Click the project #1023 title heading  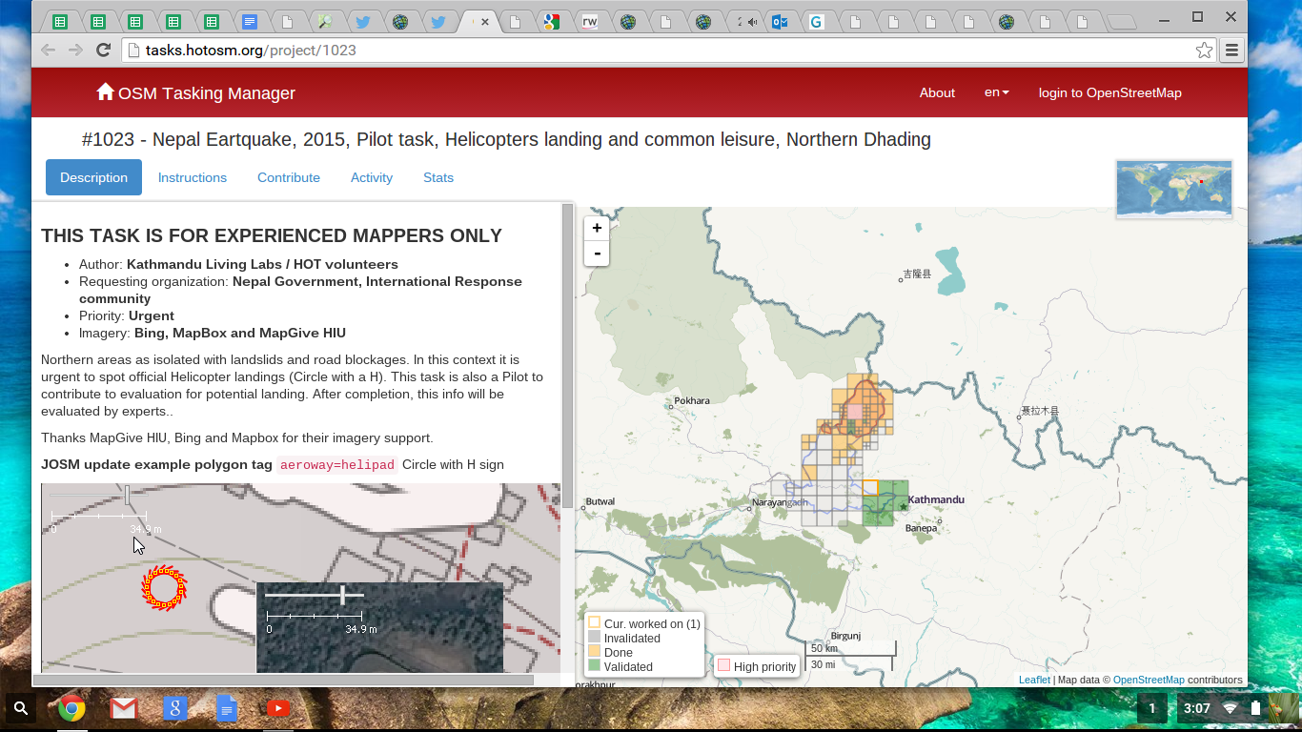click(x=506, y=140)
